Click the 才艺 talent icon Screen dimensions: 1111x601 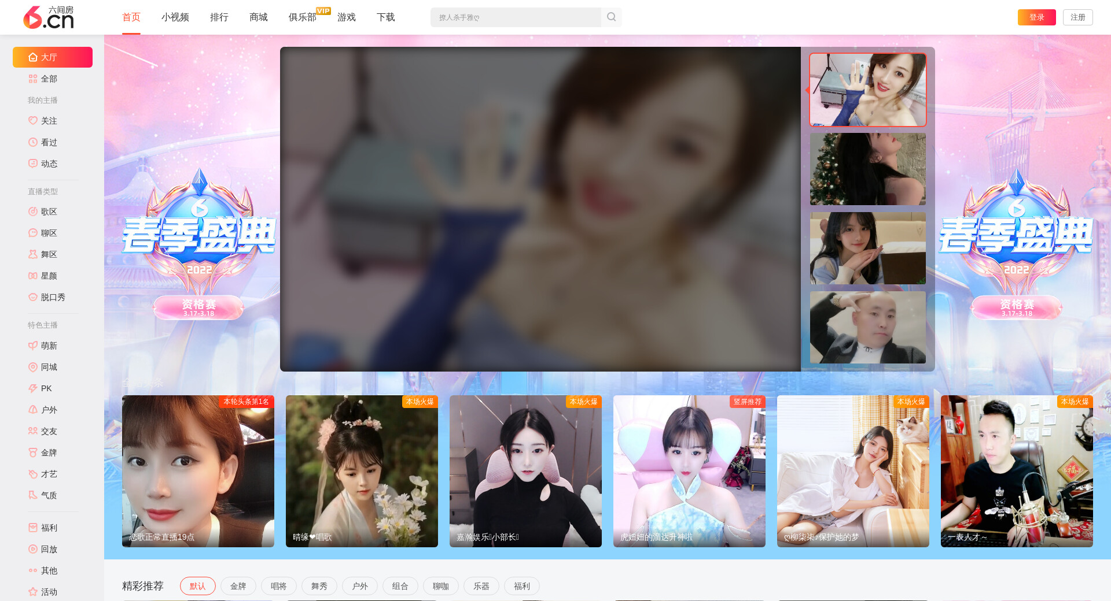point(33,474)
